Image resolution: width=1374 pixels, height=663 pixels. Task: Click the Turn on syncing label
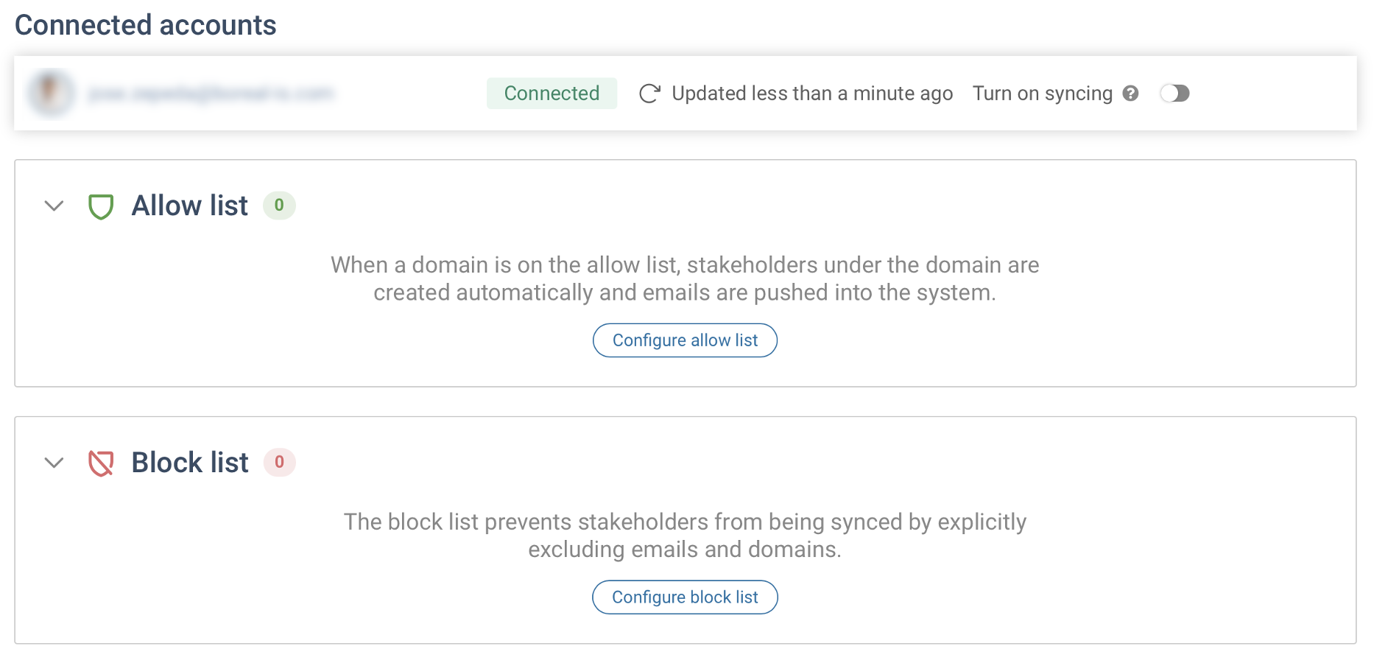point(1042,94)
